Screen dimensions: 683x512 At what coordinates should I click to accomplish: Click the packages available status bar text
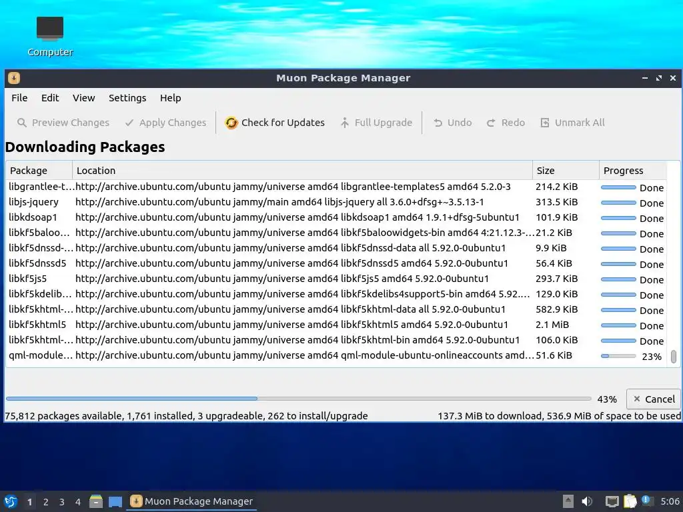coord(187,416)
